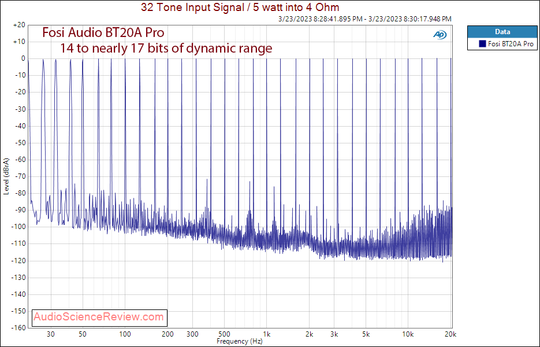The width and height of the screenshot is (540, 347).
Task: Click the measurement timestamp text
Action: 364,19
